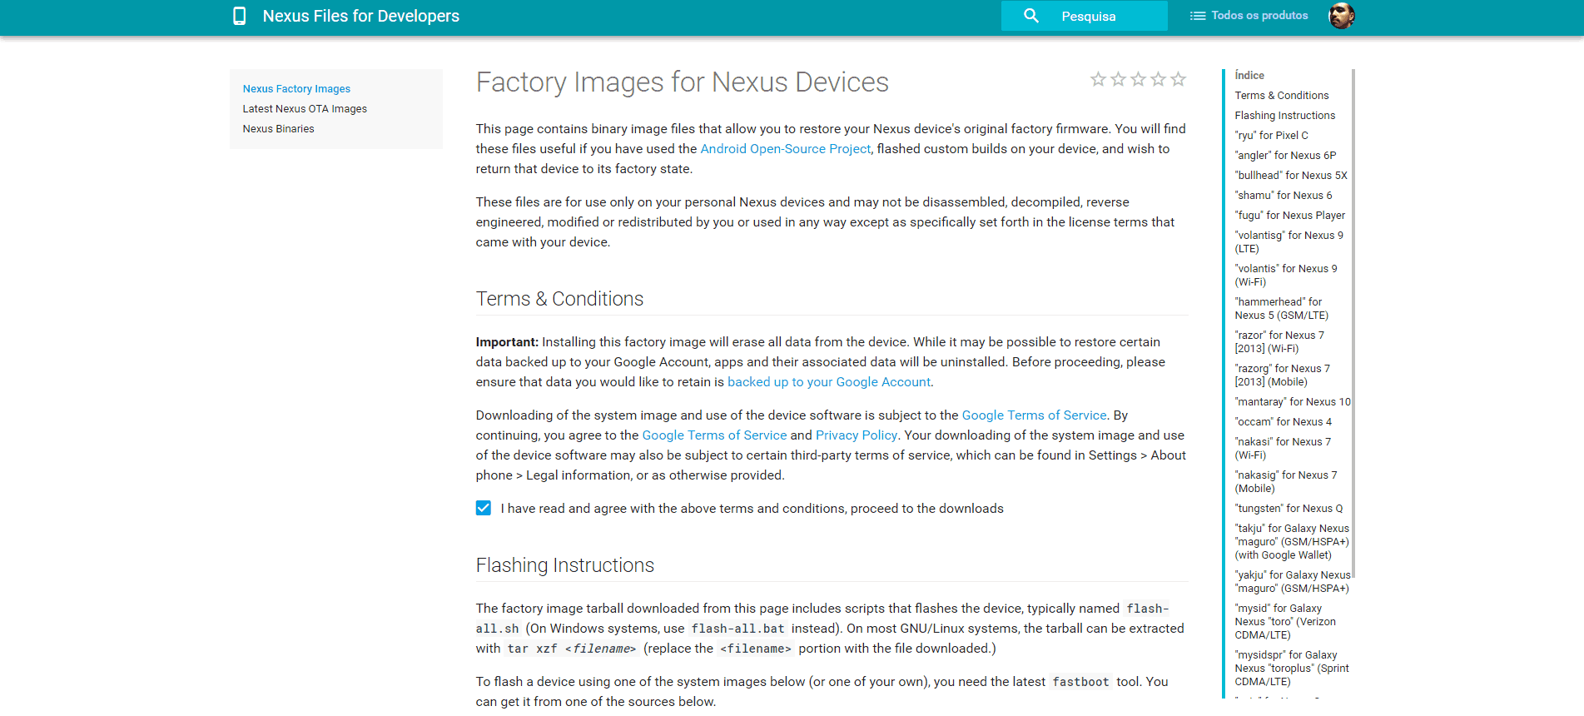Screen dimensions: 1584x716
Task: Go to "shamu" for Nexus 6
Action: click(1284, 196)
